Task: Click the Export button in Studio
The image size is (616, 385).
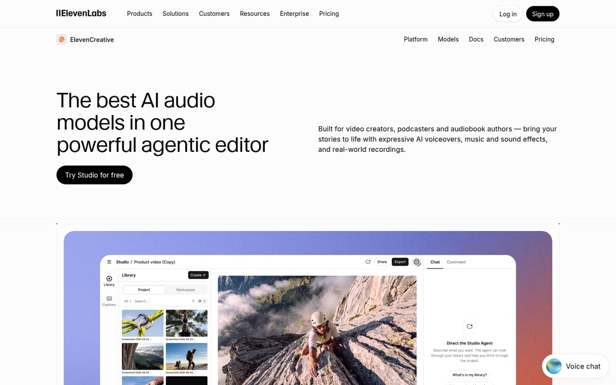Action: 400,262
